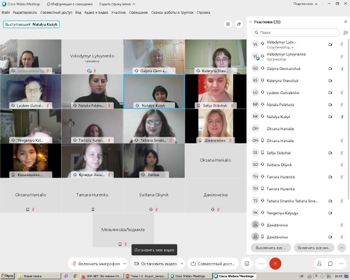Open the Тема 1-2 PowerPoint taskbar item
Screen dimensions: 350x280
point(147,276)
